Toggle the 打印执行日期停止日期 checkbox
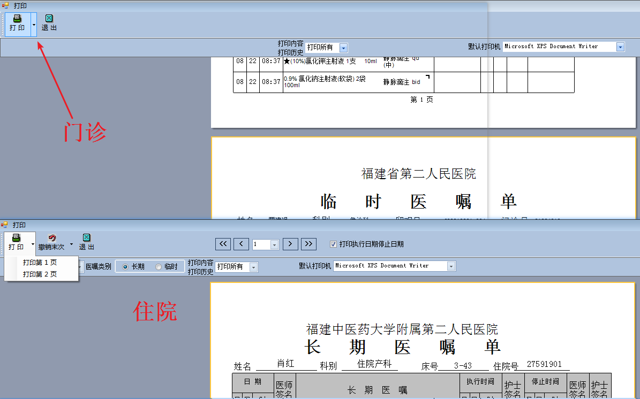640x399 pixels. pyautogui.click(x=334, y=244)
